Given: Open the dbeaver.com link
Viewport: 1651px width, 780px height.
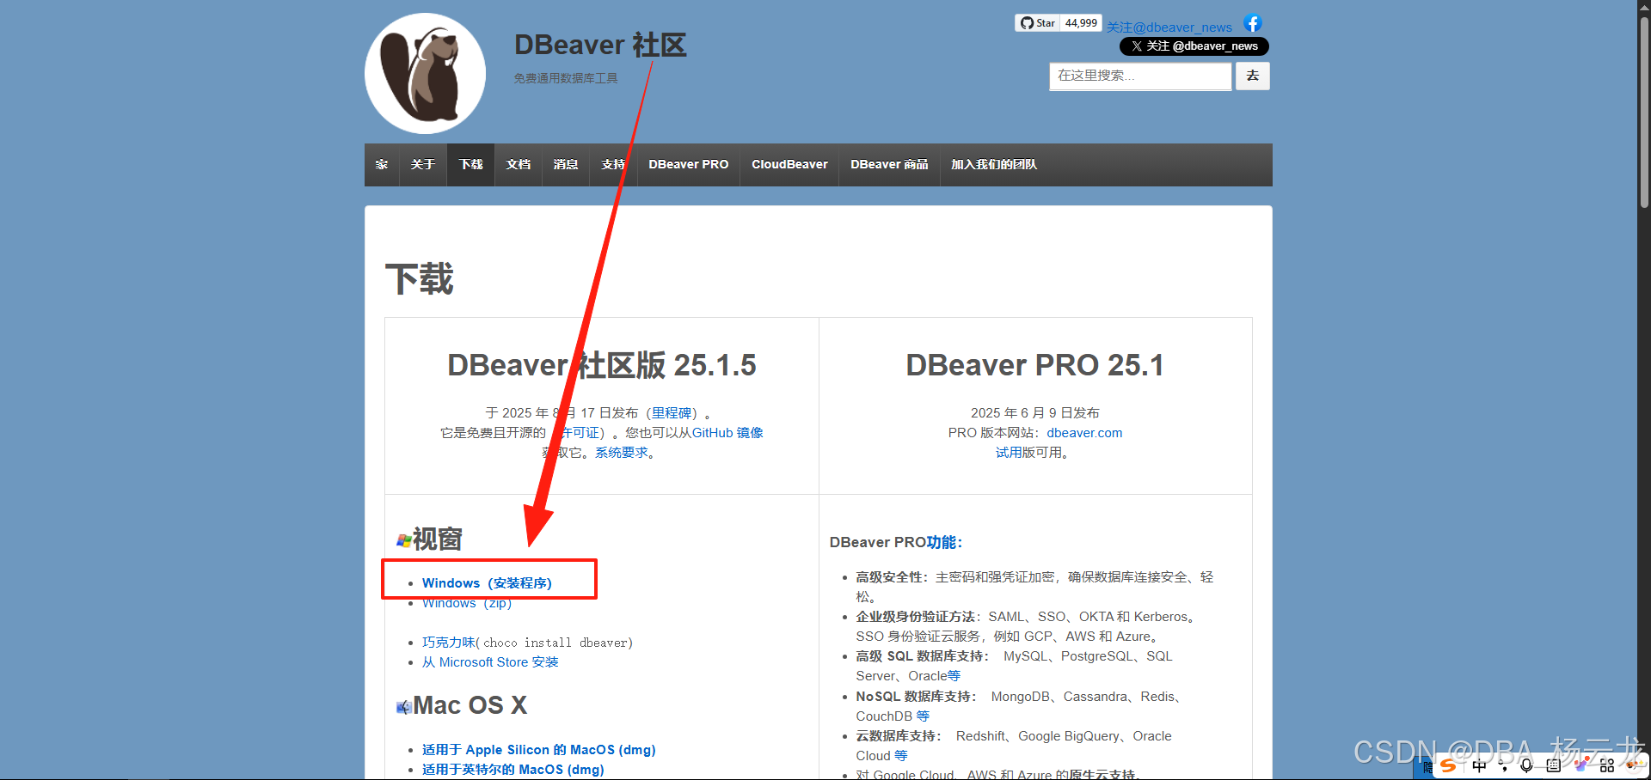Looking at the screenshot, I should (1084, 433).
